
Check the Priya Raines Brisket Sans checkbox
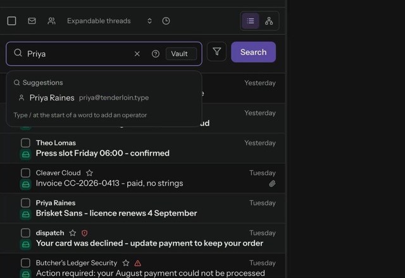pos(25,203)
